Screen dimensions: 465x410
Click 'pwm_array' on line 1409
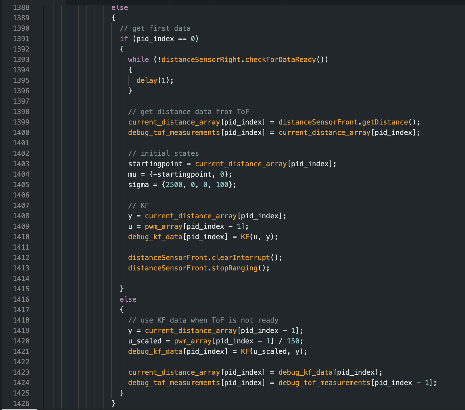(x=164, y=226)
